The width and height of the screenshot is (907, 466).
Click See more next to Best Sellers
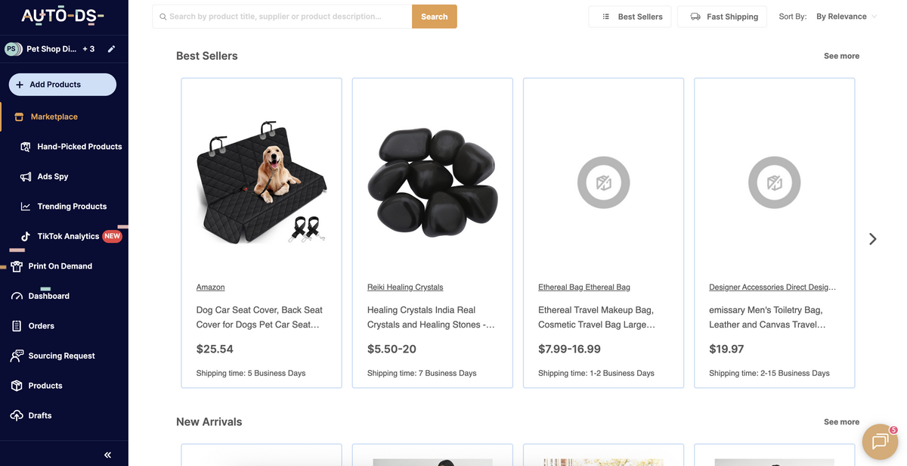pos(841,56)
